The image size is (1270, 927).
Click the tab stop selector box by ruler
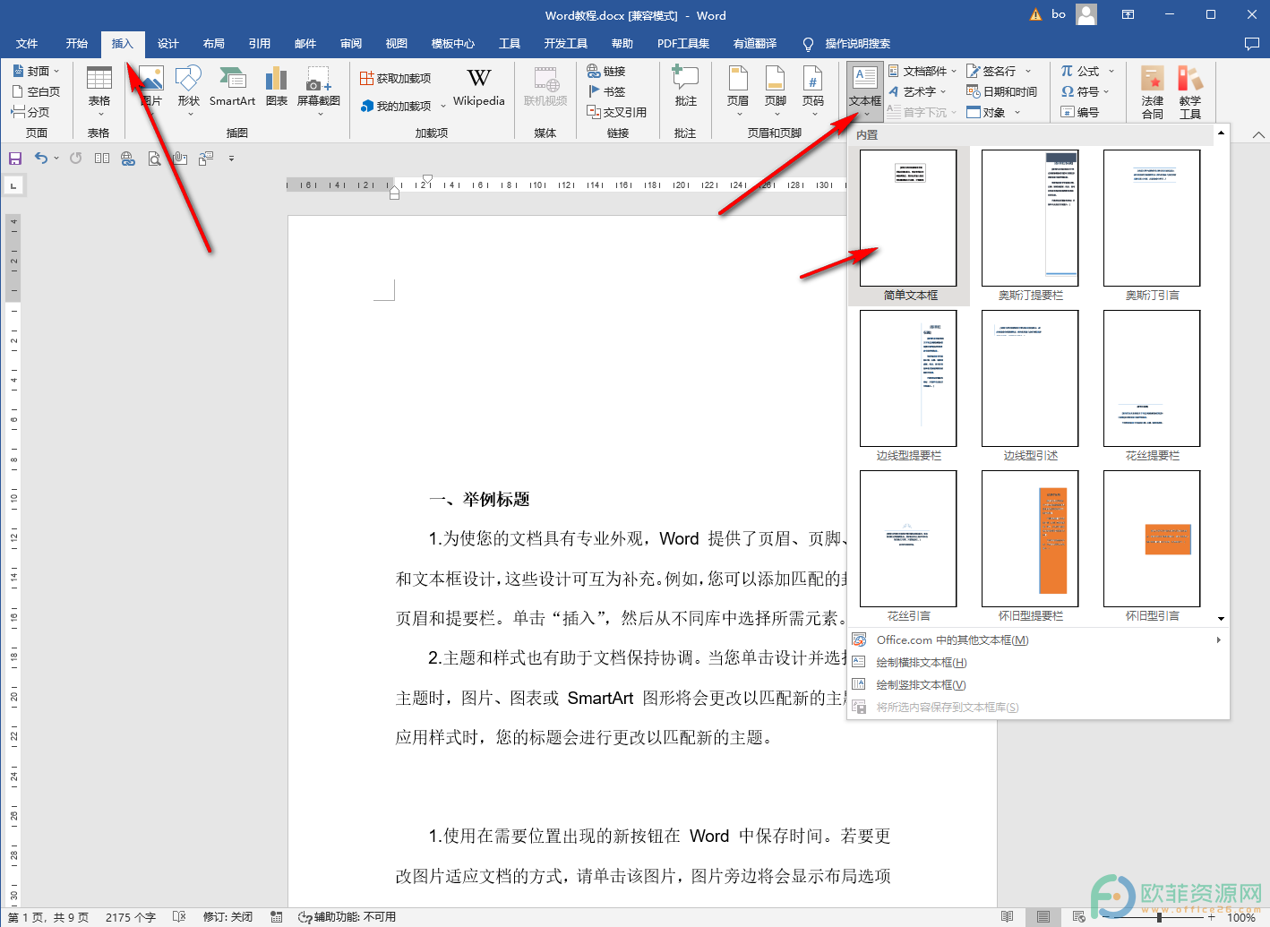pyautogui.click(x=13, y=185)
